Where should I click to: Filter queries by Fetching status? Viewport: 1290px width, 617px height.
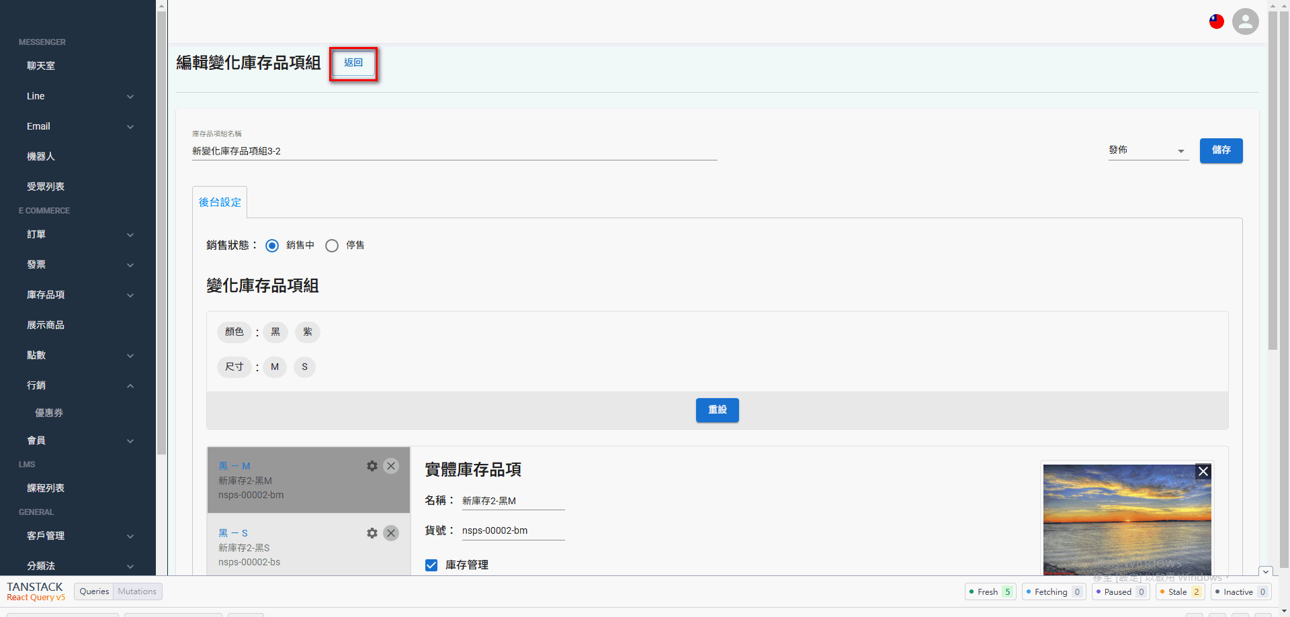[1053, 591]
